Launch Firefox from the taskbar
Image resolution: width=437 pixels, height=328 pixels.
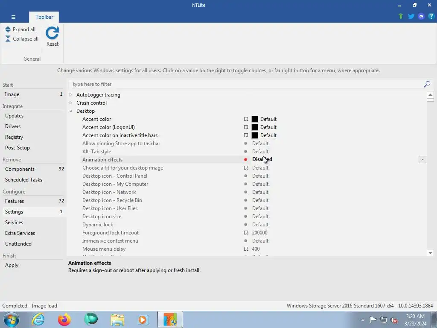[64, 319]
